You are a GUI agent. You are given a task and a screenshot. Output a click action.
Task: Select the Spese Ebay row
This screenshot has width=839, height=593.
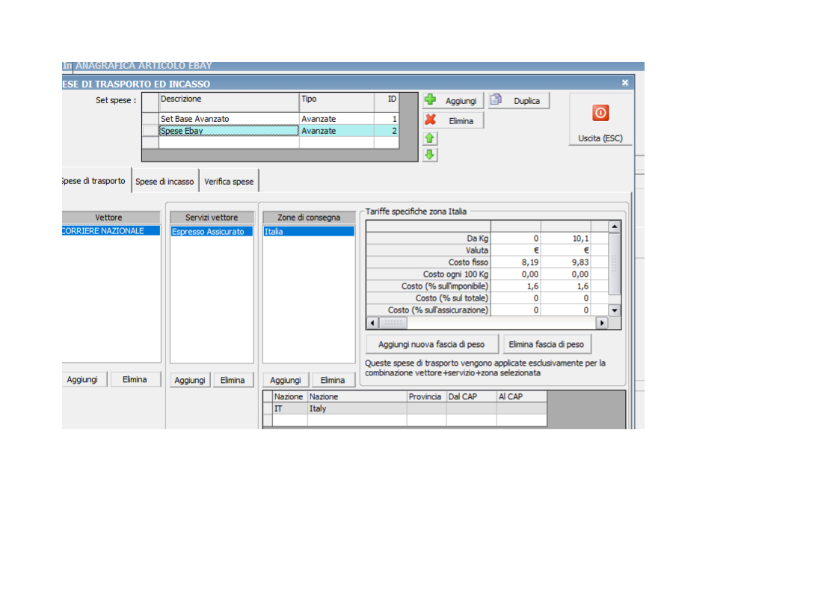(270, 131)
